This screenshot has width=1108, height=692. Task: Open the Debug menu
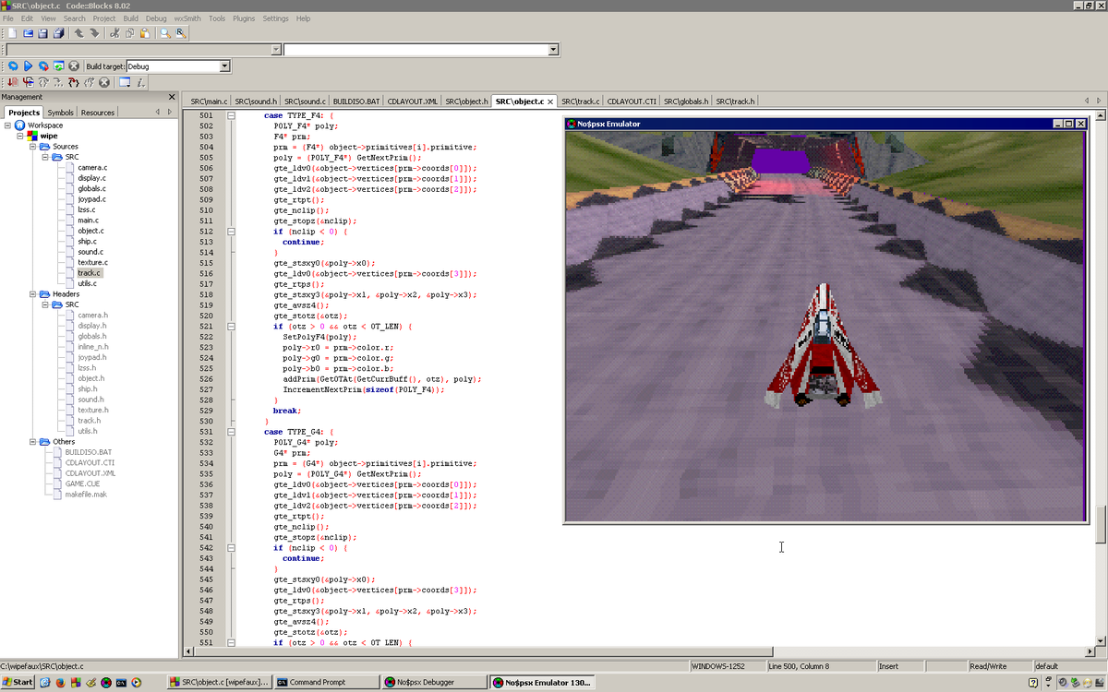tap(156, 18)
